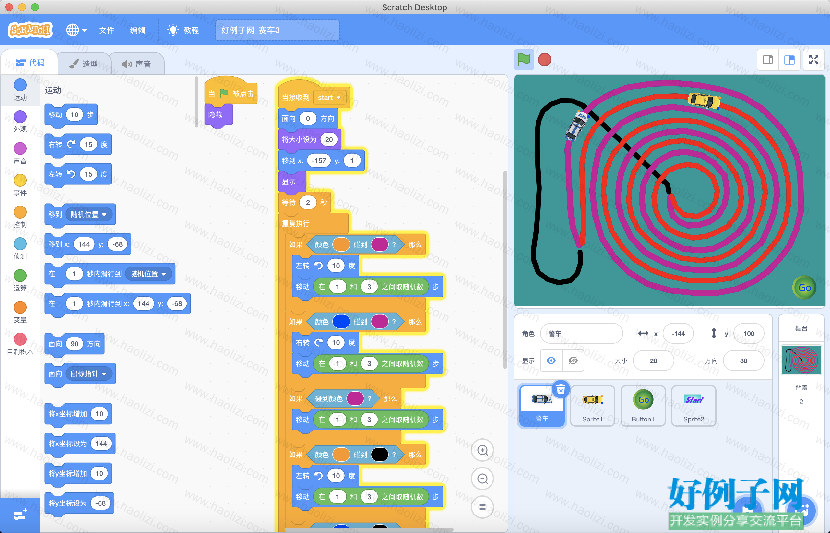The height and width of the screenshot is (533, 830).
Task: Select the 运算 operators category
Action: (20, 281)
